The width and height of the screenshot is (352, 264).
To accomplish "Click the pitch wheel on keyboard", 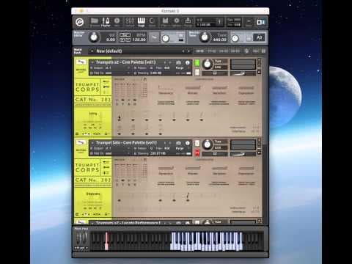I will (x=78, y=238).
